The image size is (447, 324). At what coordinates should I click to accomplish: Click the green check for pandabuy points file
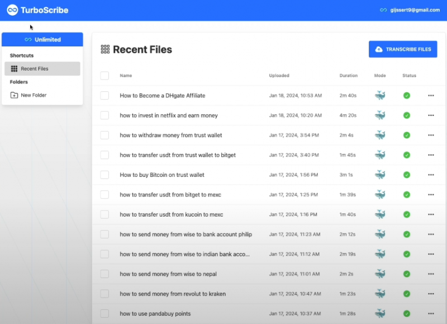[407, 313]
